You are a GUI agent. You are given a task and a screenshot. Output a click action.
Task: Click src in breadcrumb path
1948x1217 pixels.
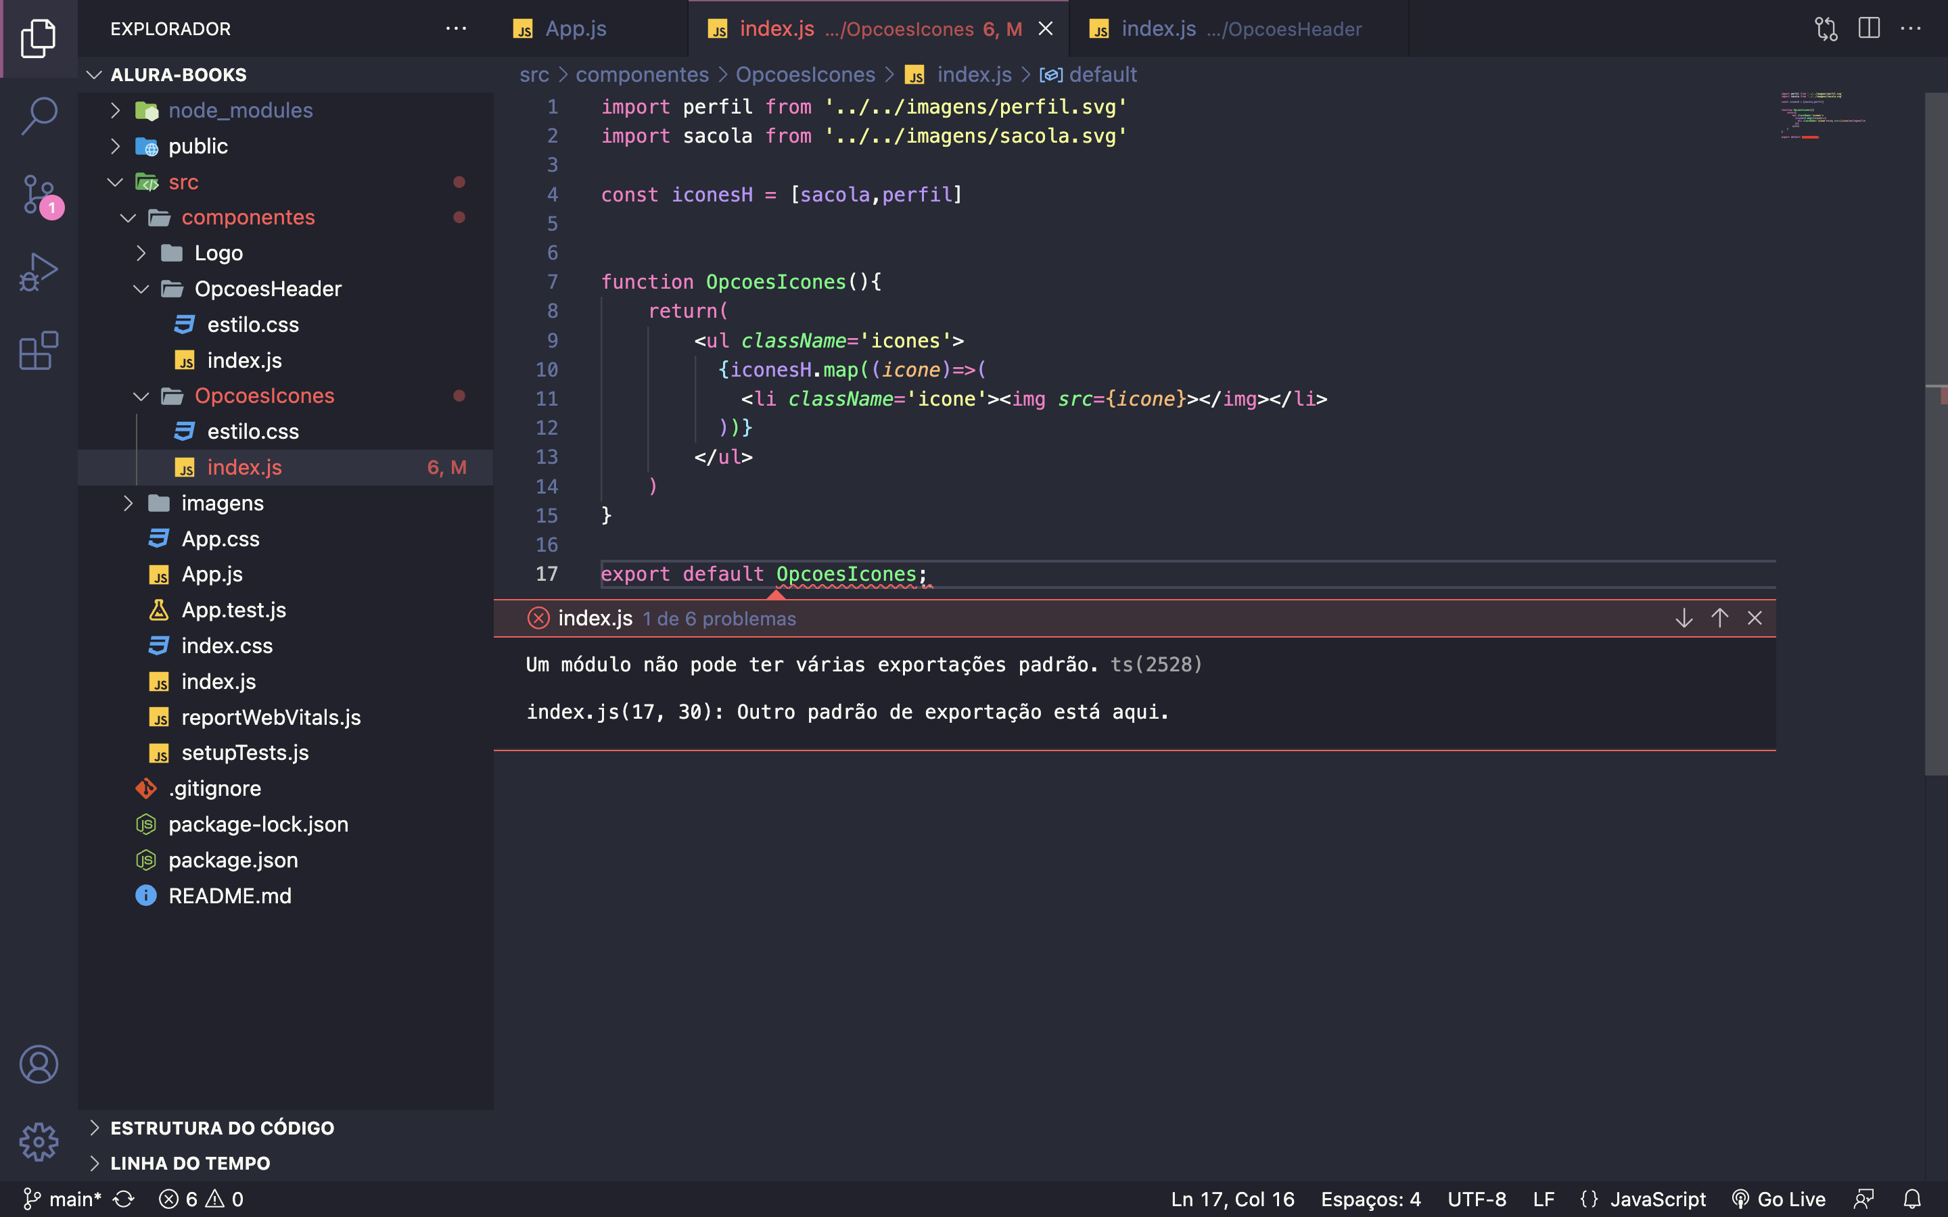[534, 75]
